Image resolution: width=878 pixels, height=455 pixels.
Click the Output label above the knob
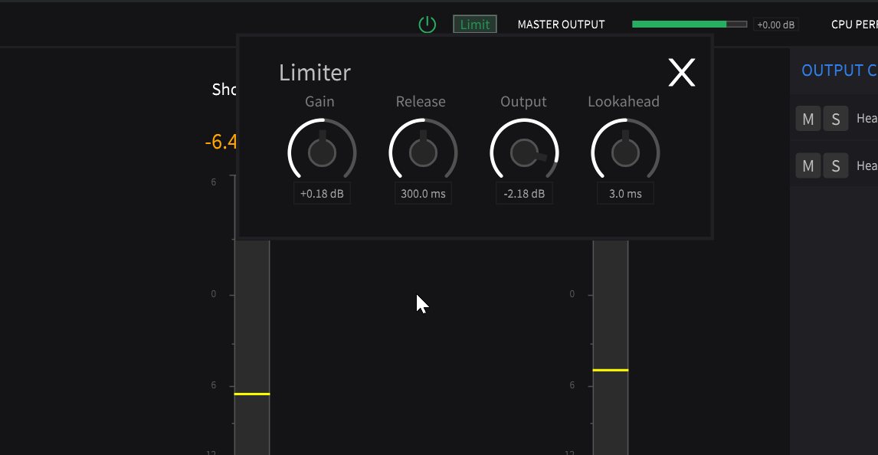point(523,102)
